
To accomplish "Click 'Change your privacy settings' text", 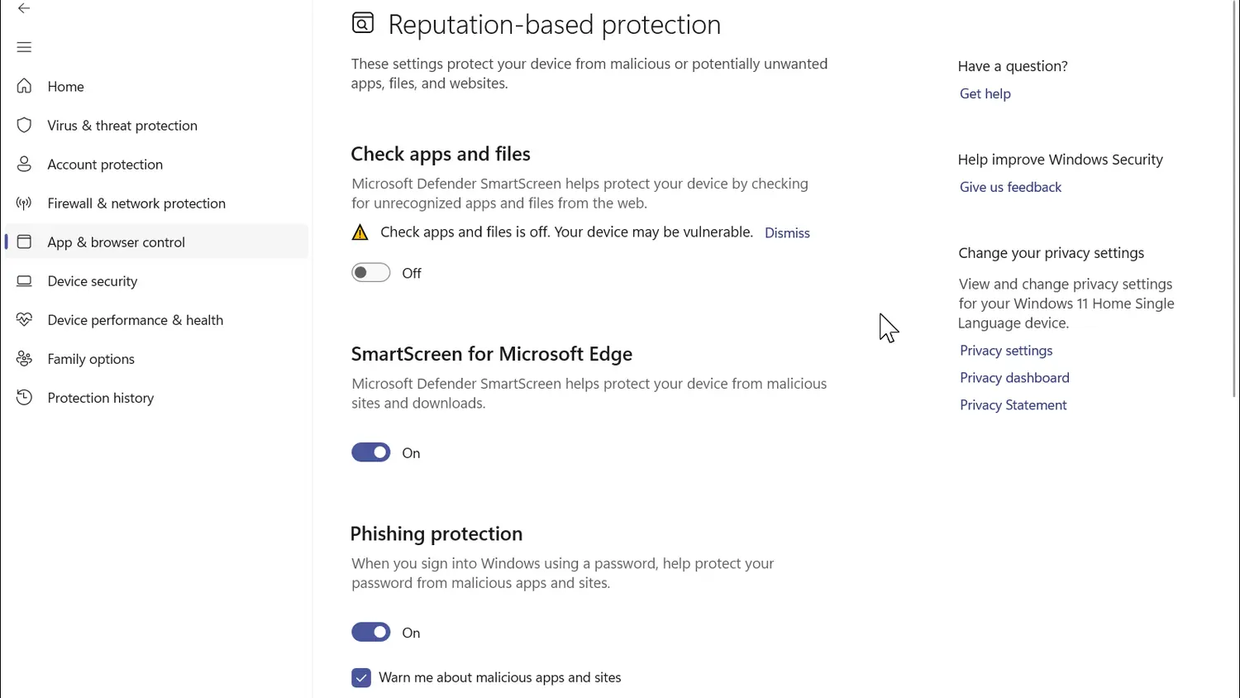I will click(1052, 253).
